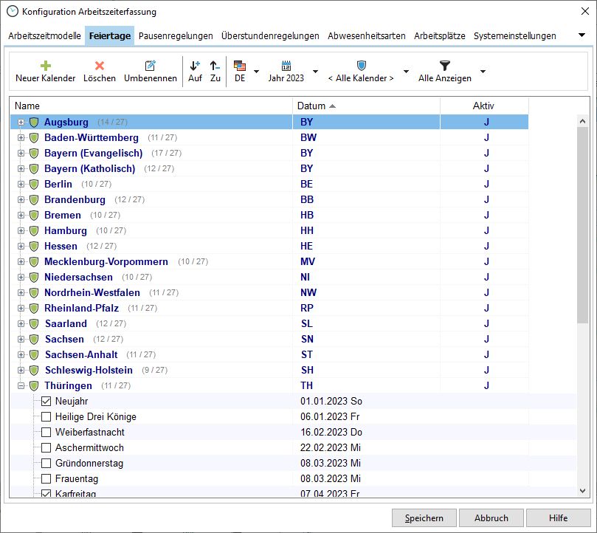Collapse the Thüringen calendar node
Image resolution: width=597 pixels, height=533 pixels.
[x=21, y=385]
